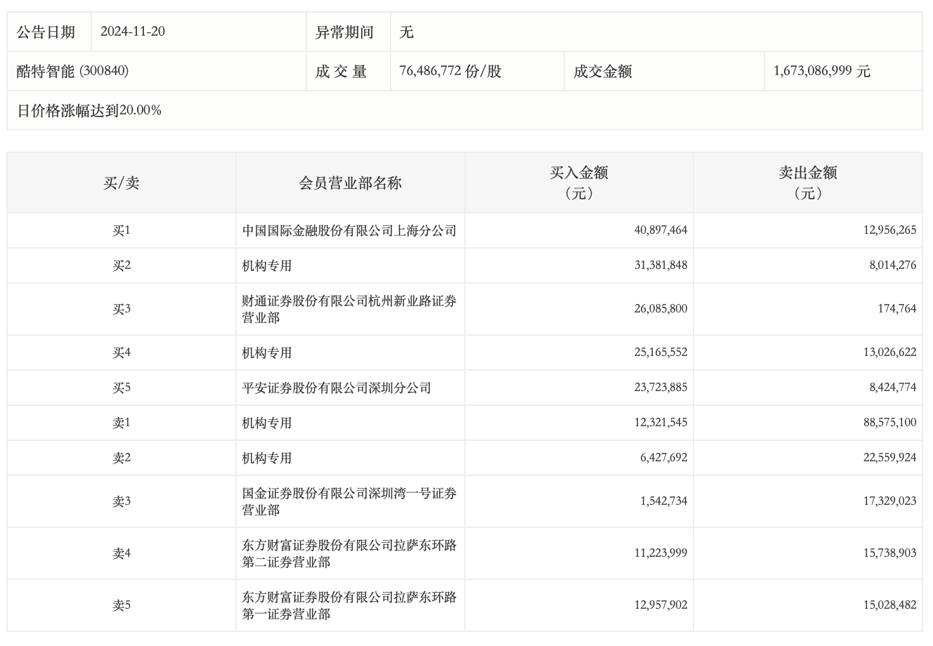Click the 会员营业部名称 column header
Screen dimensions: 933x646
pos(350,183)
